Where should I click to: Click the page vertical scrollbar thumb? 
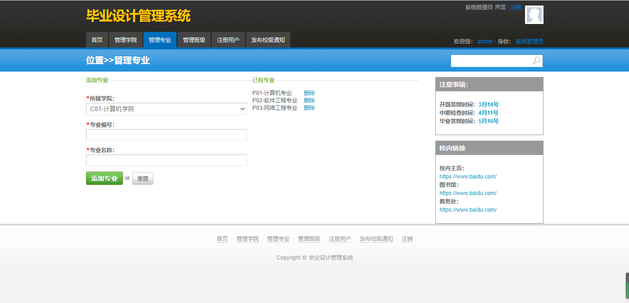[x=627, y=286]
